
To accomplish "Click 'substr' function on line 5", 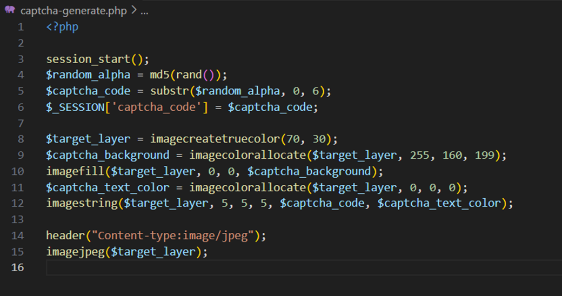I will [169, 91].
